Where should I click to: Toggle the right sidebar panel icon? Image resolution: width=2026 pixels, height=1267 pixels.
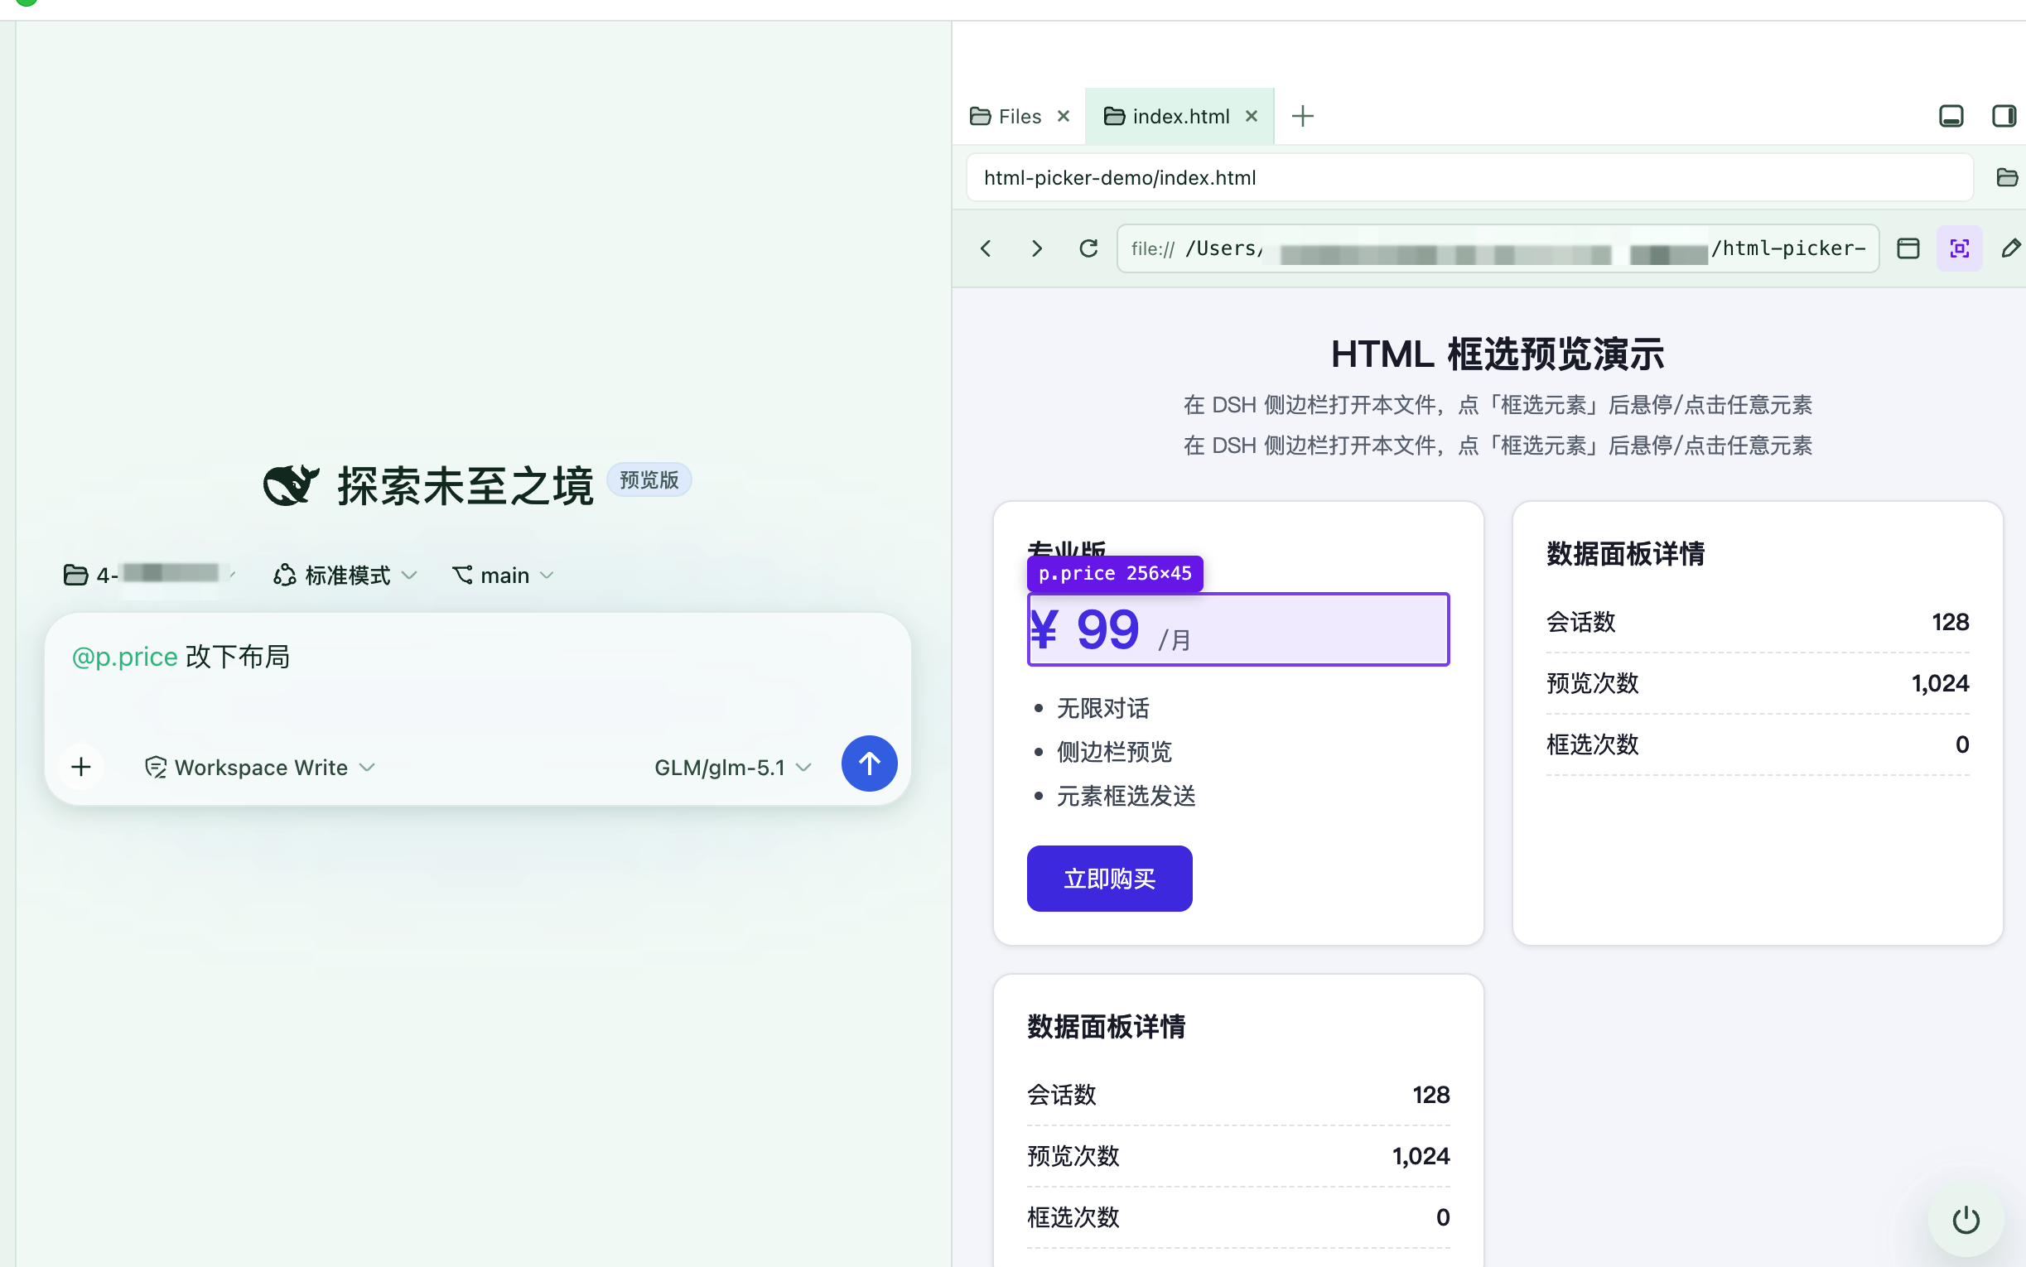2004,117
